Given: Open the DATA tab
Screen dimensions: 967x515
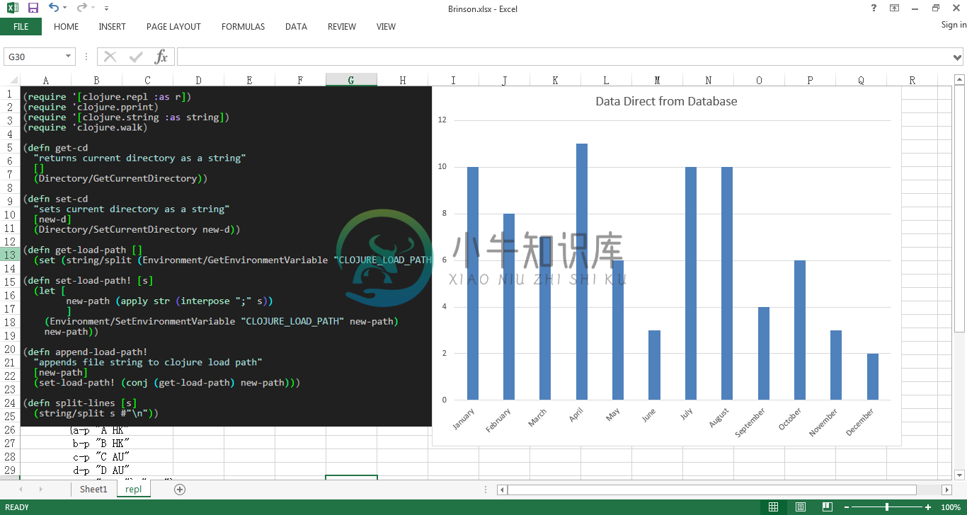Looking at the screenshot, I should [x=296, y=27].
